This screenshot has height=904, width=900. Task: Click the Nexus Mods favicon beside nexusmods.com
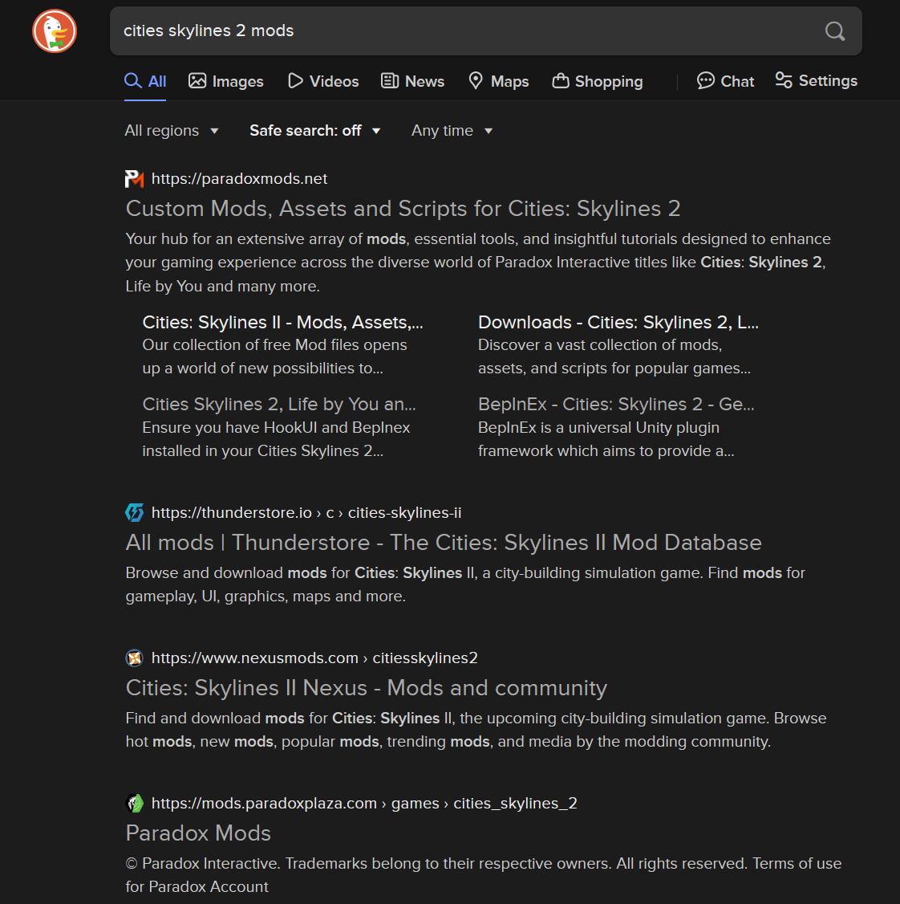[134, 658]
